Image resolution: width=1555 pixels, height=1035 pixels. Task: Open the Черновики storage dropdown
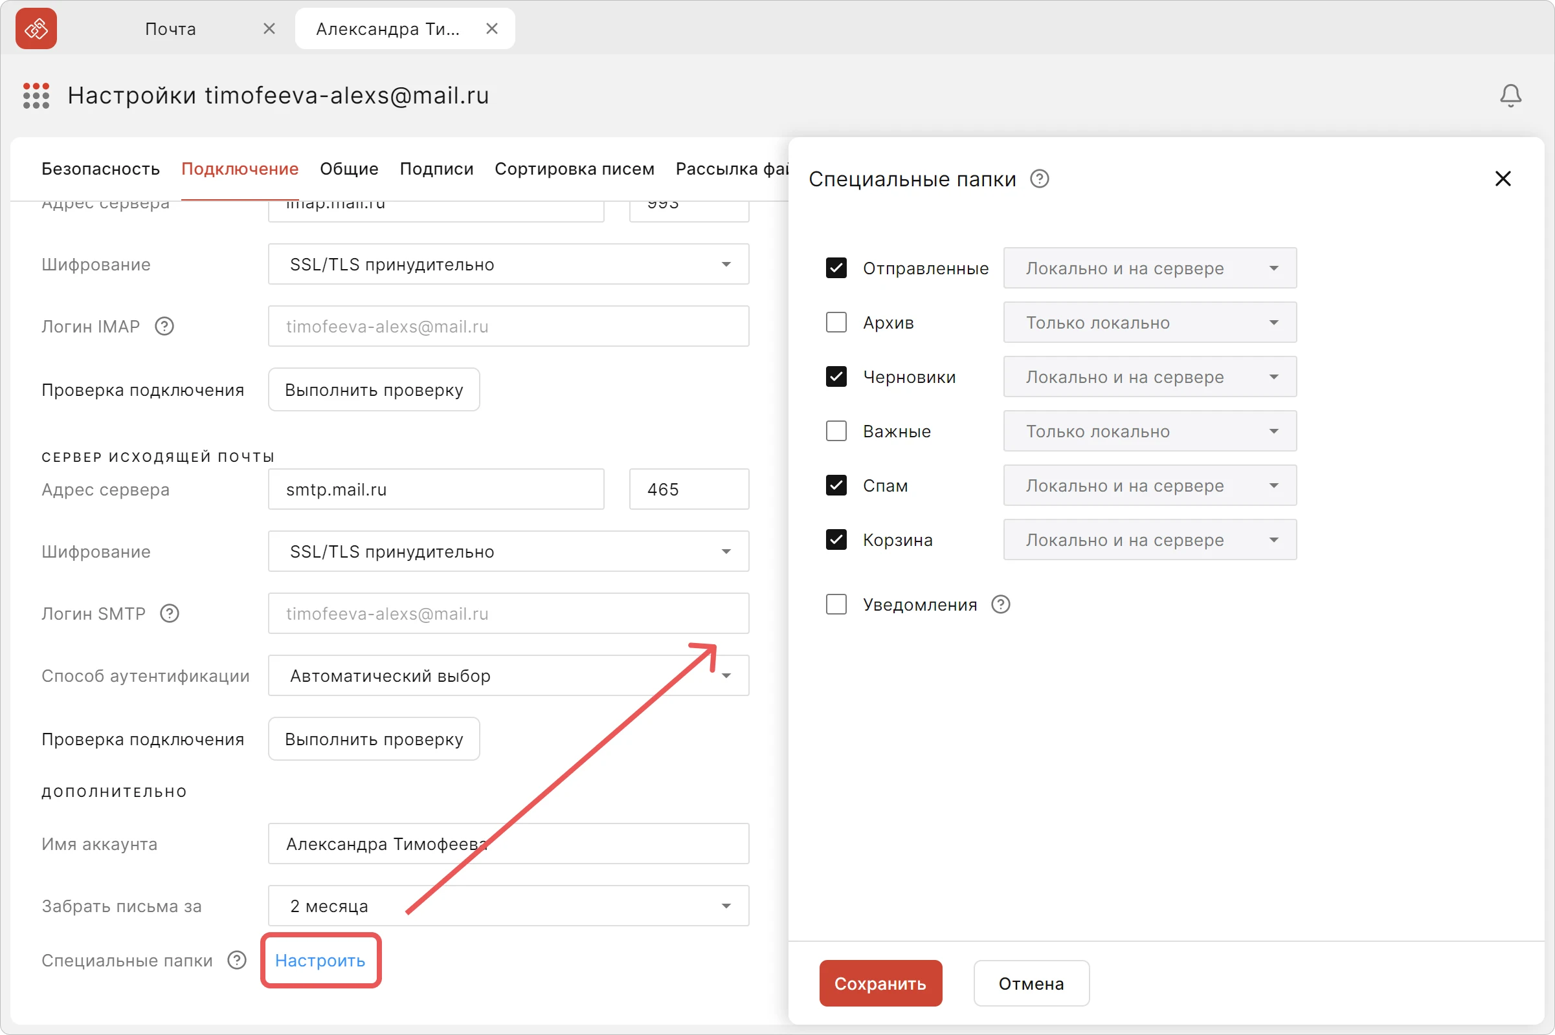pyautogui.click(x=1149, y=376)
